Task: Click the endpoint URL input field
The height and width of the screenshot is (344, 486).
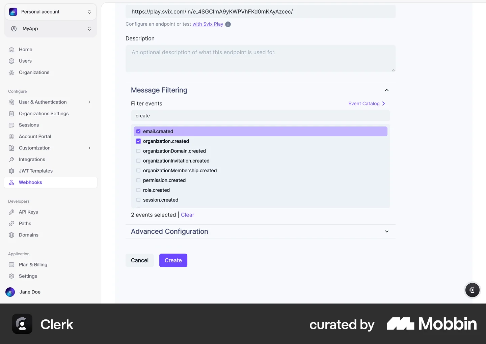Action: point(261,11)
